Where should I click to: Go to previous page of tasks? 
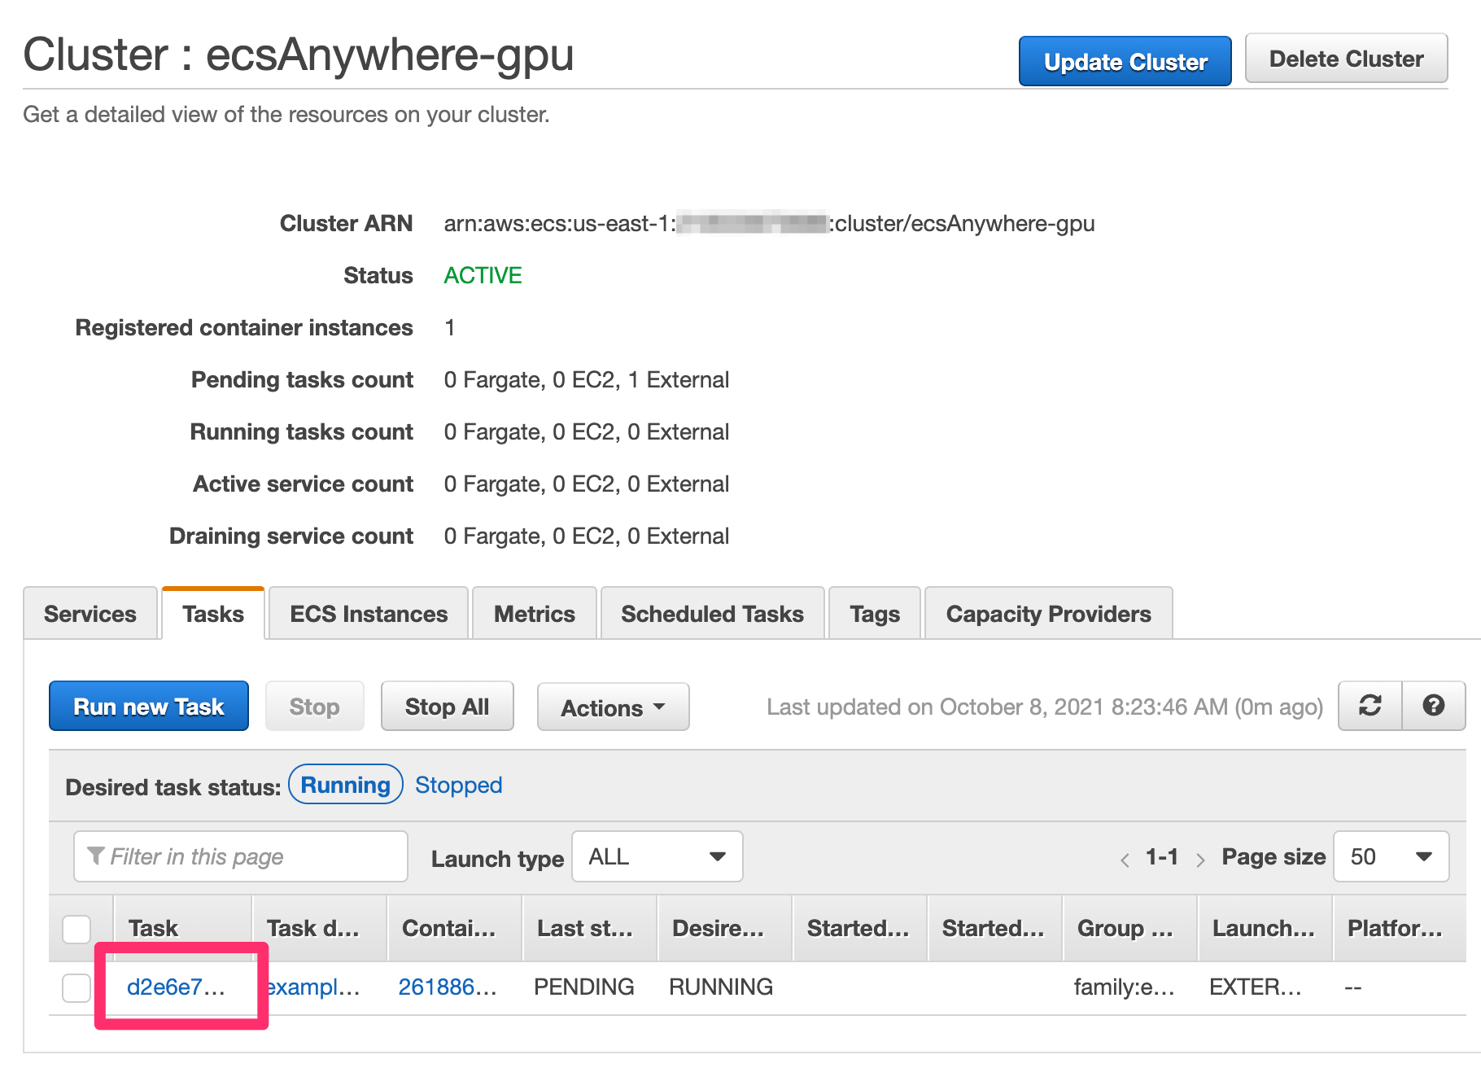pyautogui.click(x=1125, y=859)
